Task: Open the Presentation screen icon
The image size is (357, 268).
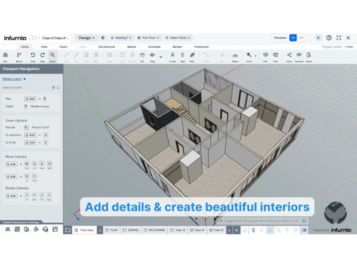Action: pyautogui.click(x=266, y=55)
